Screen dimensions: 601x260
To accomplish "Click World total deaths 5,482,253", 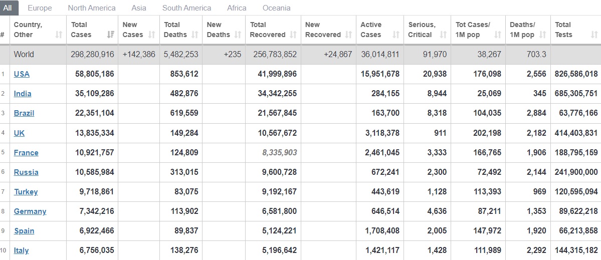I will point(181,55).
